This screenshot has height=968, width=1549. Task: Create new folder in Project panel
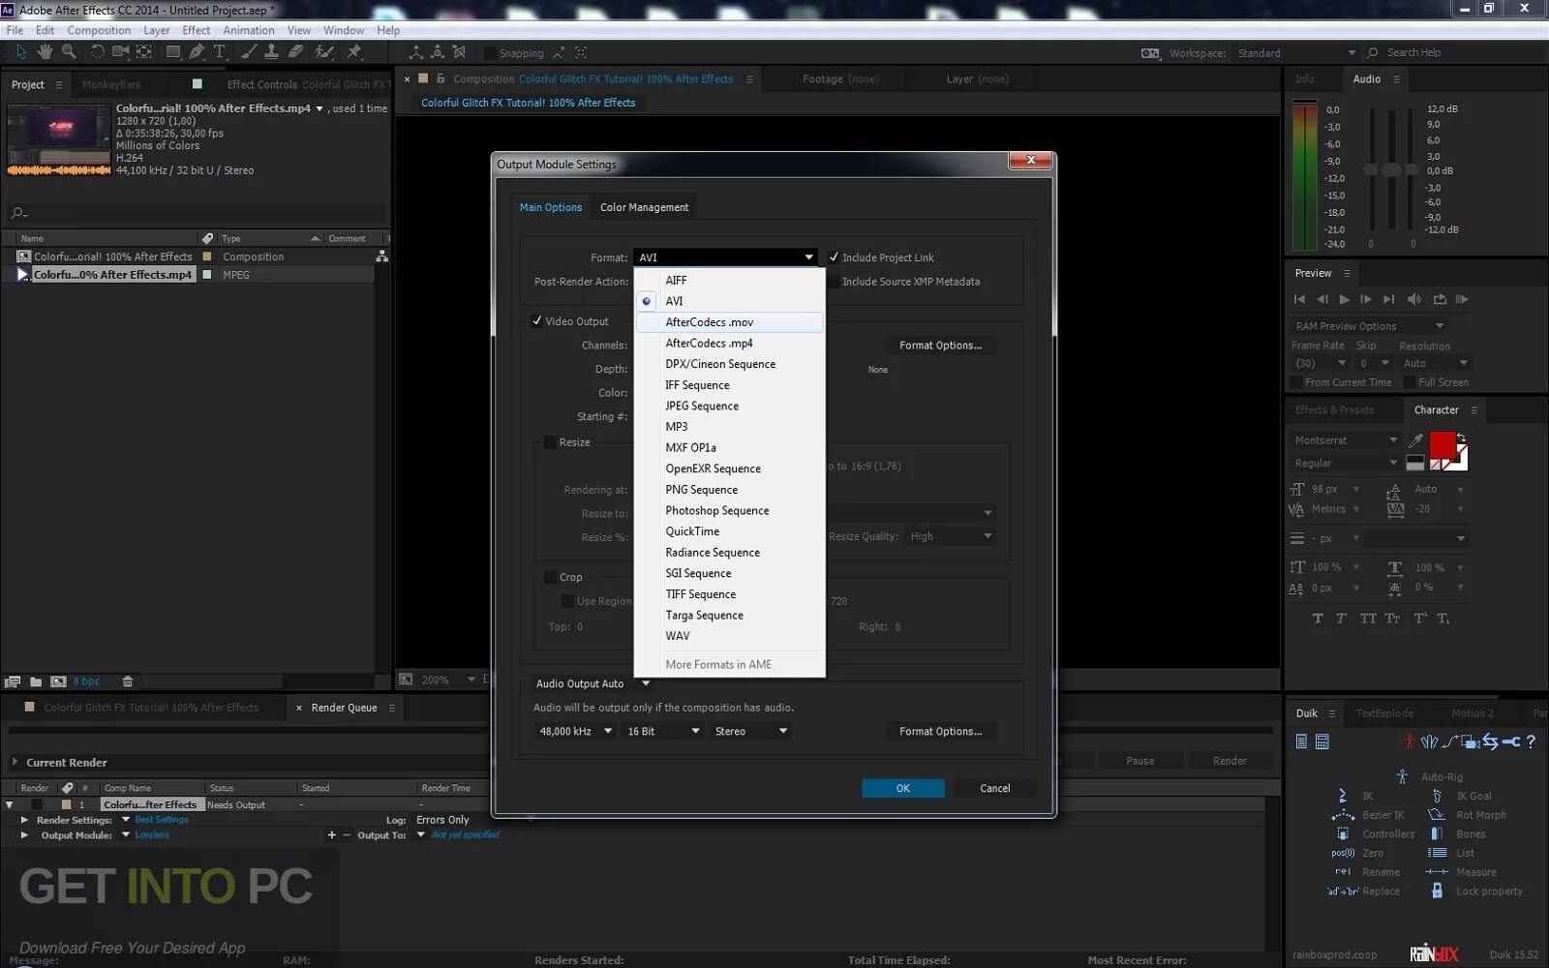pyautogui.click(x=36, y=681)
